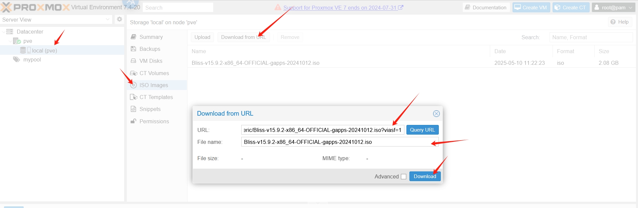Select the ISO Images section
This screenshot has height=208, width=638.
(157, 85)
